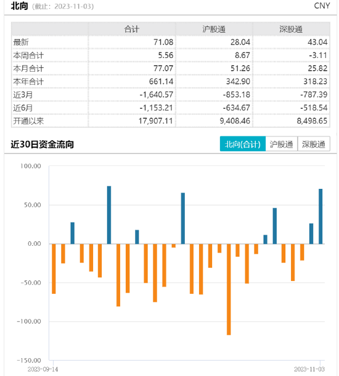Click the longest orange bar below -100
Screen dimensions: 339x376
(x=229, y=290)
